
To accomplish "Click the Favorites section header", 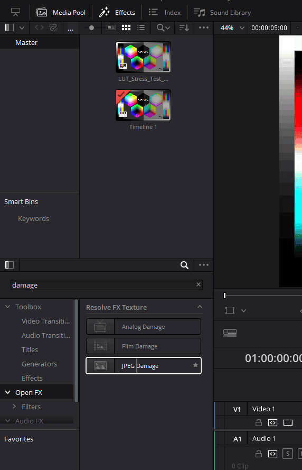I will (x=18, y=439).
